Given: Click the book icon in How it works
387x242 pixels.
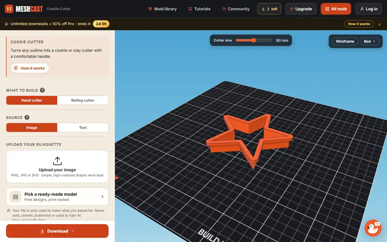Looking at the screenshot, I should click(x=16, y=68).
